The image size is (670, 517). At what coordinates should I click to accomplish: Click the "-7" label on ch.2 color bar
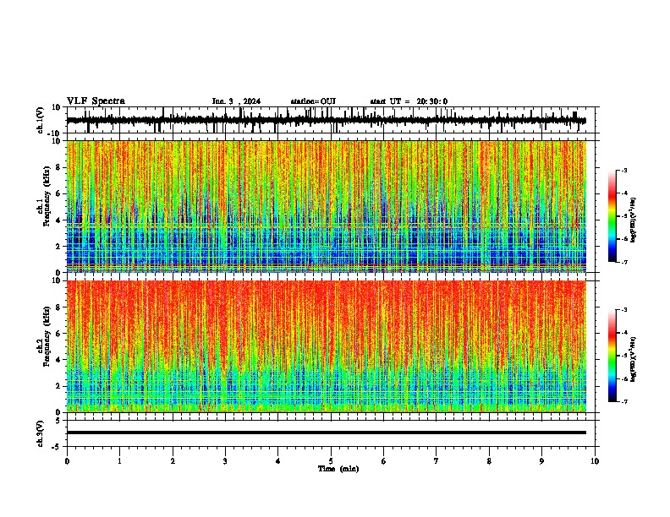tap(623, 402)
